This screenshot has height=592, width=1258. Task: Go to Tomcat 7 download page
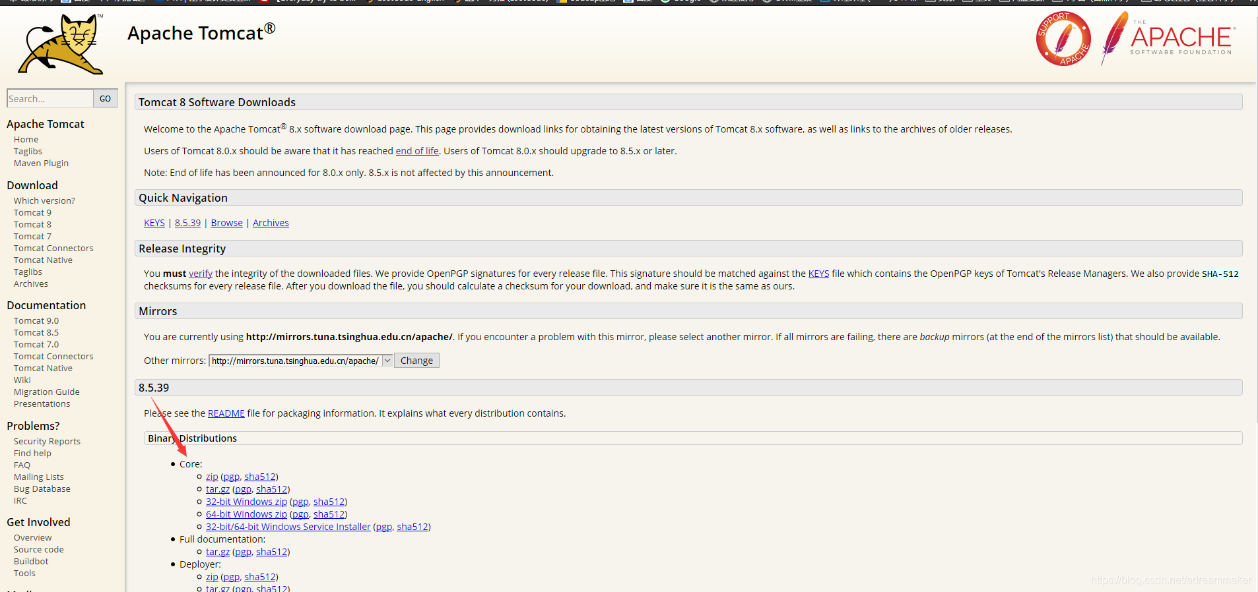coord(32,236)
